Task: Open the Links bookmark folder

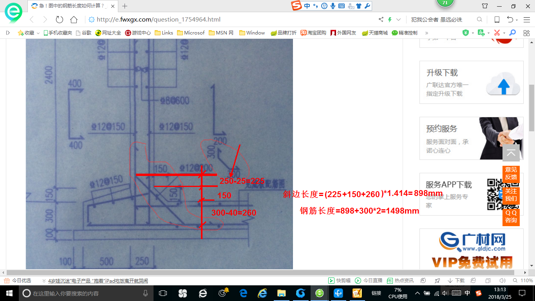Action: tap(164, 33)
